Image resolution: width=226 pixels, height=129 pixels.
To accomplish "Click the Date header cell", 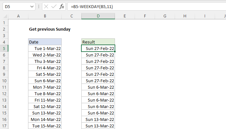I will (45, 42).
